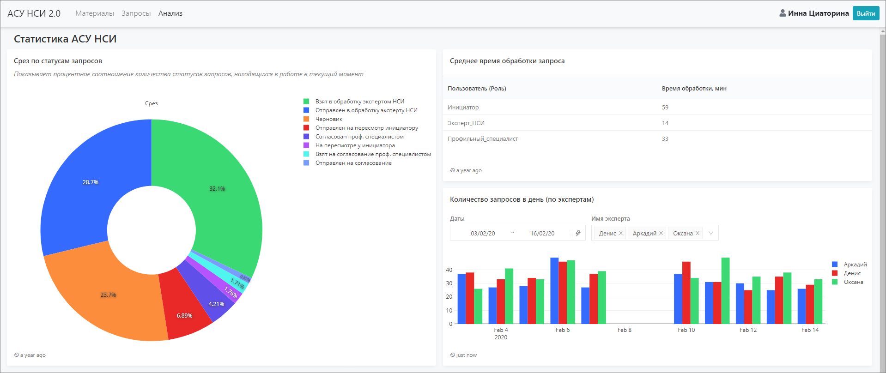Click green swatch for 'Взят в обработку экспертом НСИ'
Viewport: 886px width, 373px height.
coord(306,102)
